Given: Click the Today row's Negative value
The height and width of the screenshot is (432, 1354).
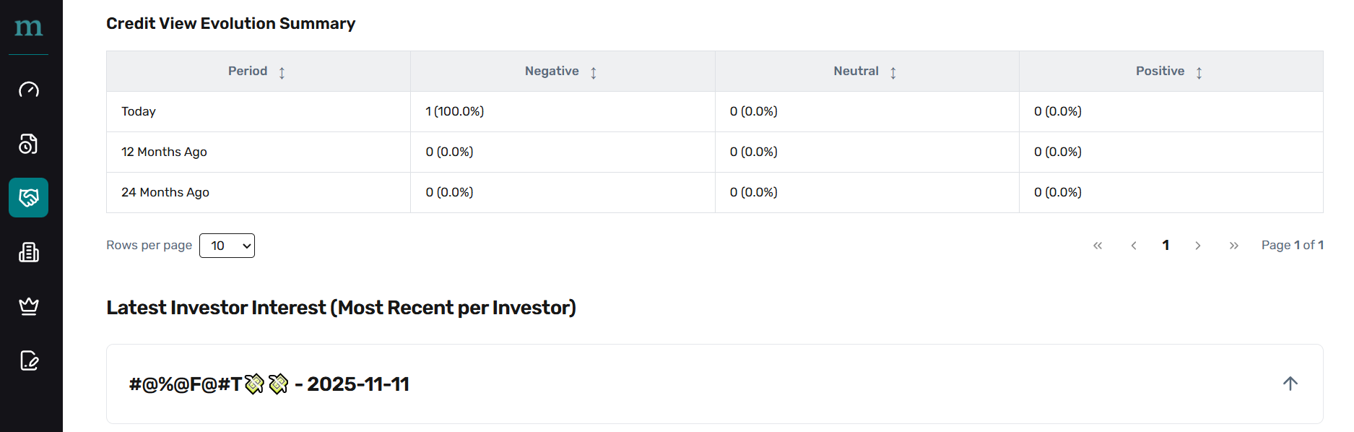Looking at the screenshot, I should [455, 111].
